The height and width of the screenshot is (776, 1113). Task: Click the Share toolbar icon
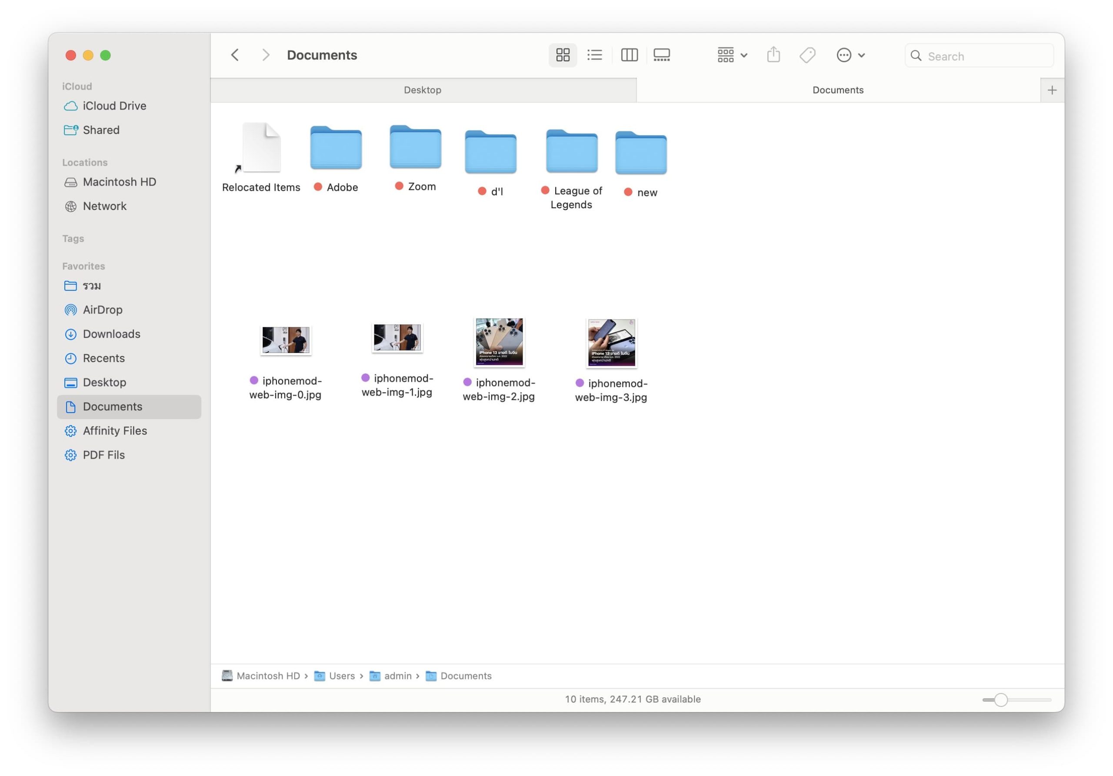(773, 55)
